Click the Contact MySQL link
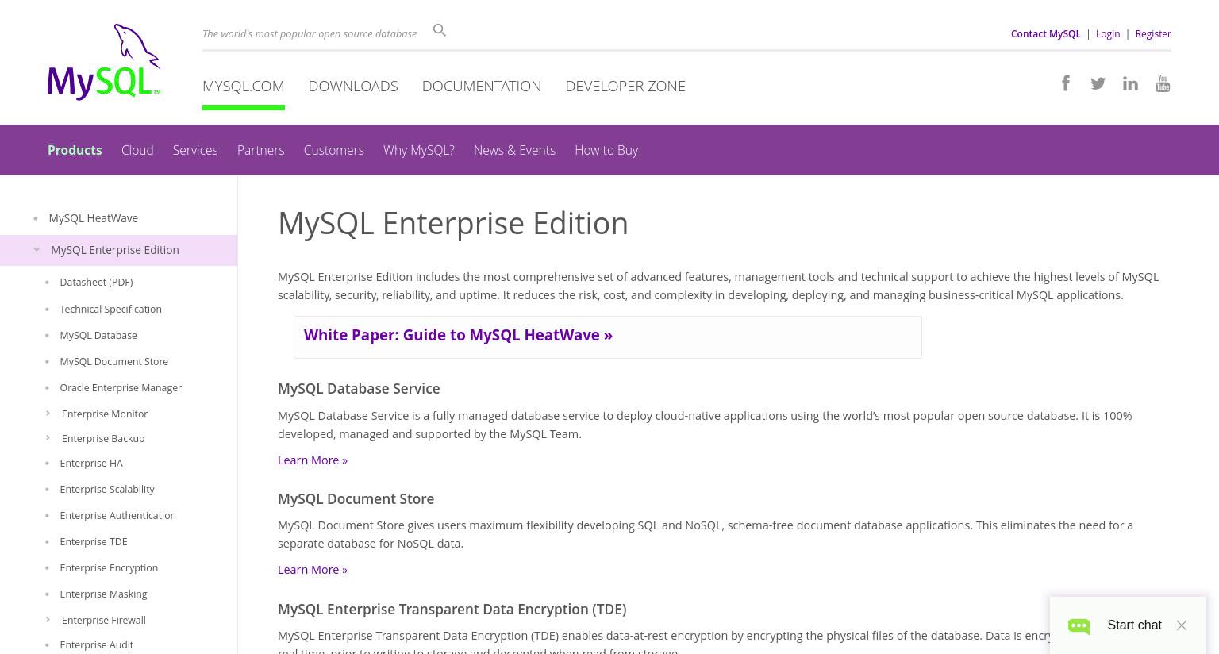This screenshot has height=654, width=1219. pyautogui.click(x=1045, y=33)
